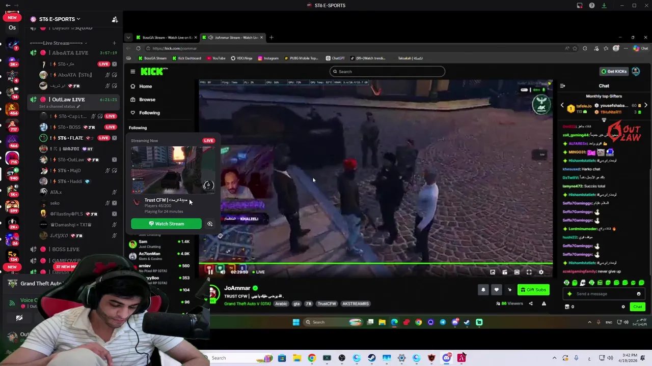This screenshot has height=366, width=652.
Task: Show next top gifters arrow
Action: [x=645, y=106]
